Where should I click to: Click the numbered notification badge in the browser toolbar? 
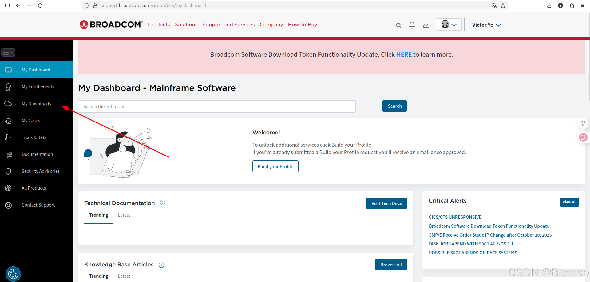point(560,6)
